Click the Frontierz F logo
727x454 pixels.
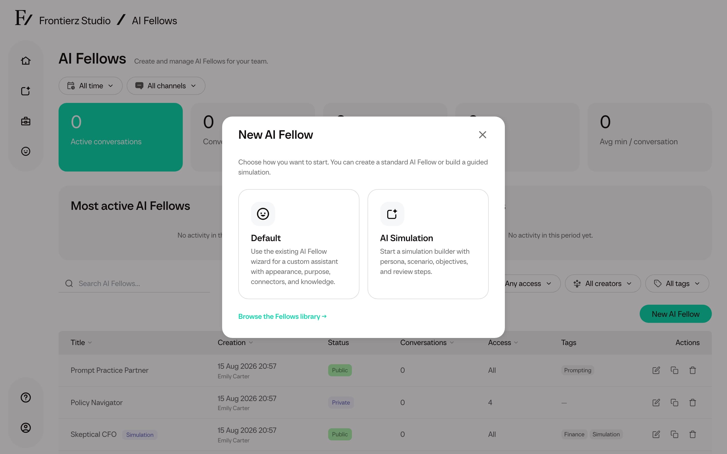pos(24,17)
